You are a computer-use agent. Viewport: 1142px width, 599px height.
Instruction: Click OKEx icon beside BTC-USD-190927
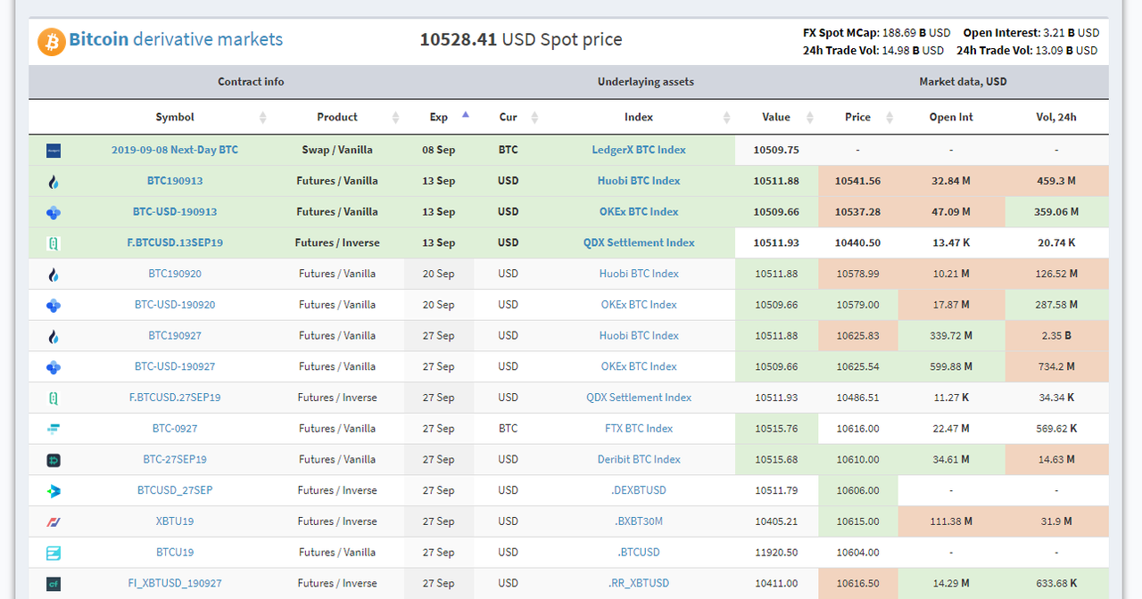coord(54,367)
